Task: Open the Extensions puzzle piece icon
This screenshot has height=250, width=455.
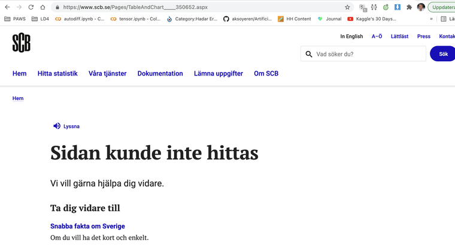Action: (409, 7)
